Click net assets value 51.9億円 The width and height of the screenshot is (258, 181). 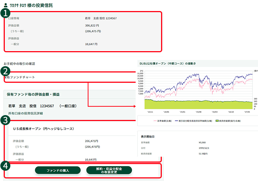203,154
